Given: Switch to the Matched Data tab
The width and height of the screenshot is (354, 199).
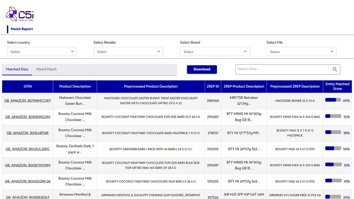Looking at the screenshot, I should [x=17, y=69].
